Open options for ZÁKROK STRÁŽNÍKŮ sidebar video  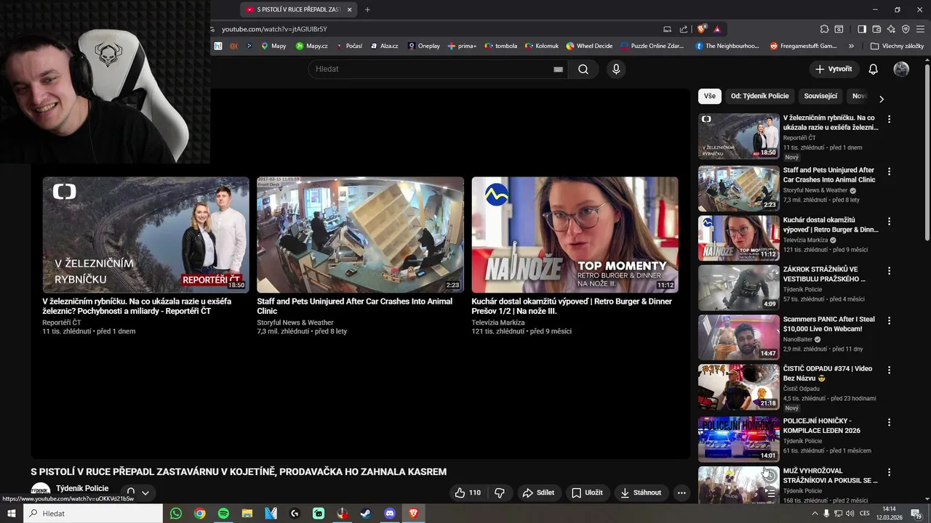click(x=889, y=270)
